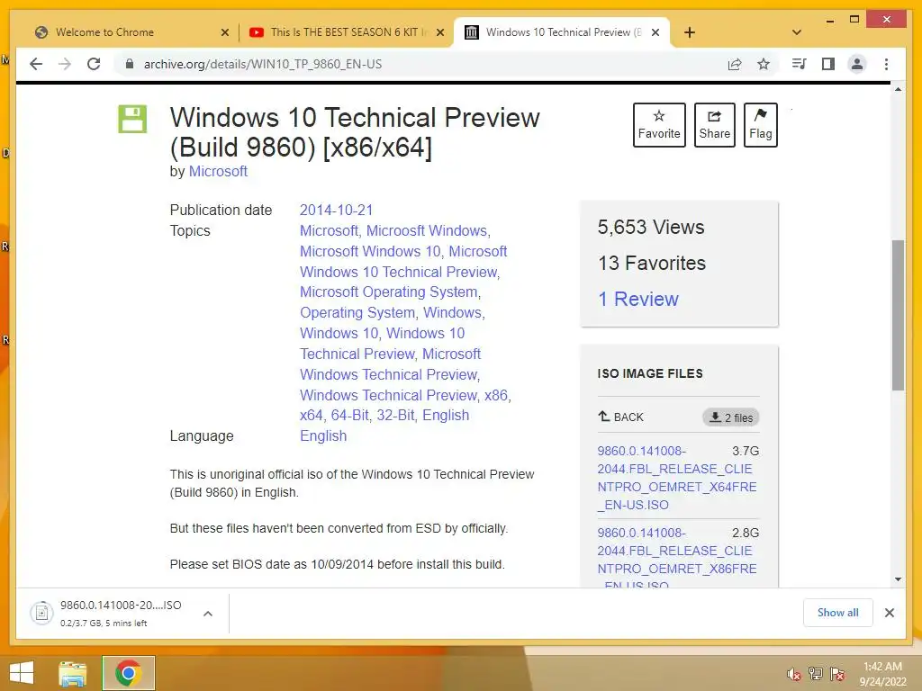Switch to Welcome to Chrome tab
Viewport: 922px width, 691px height.
point(104,32)
